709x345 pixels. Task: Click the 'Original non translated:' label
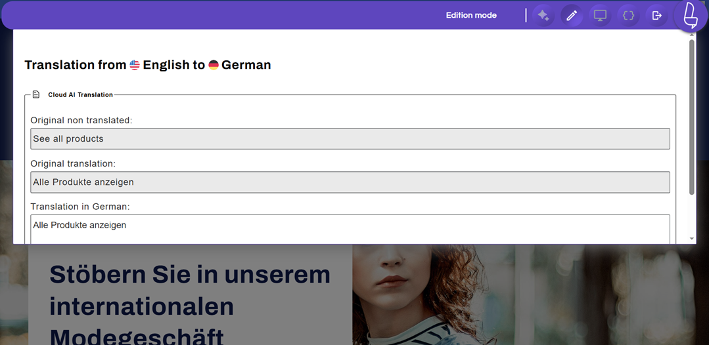81,121
